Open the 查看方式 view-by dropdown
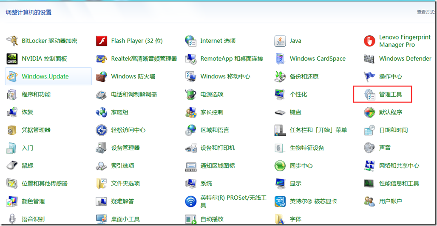This screenshot has width=437, height=226. tap(426, 12)
